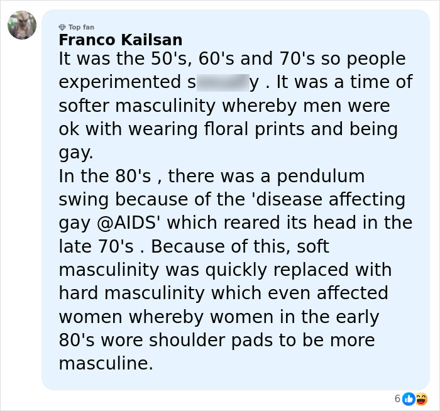Click the line starting "In the 80's"
This screenshot has width=440, height=411.
tap(211, 176)
